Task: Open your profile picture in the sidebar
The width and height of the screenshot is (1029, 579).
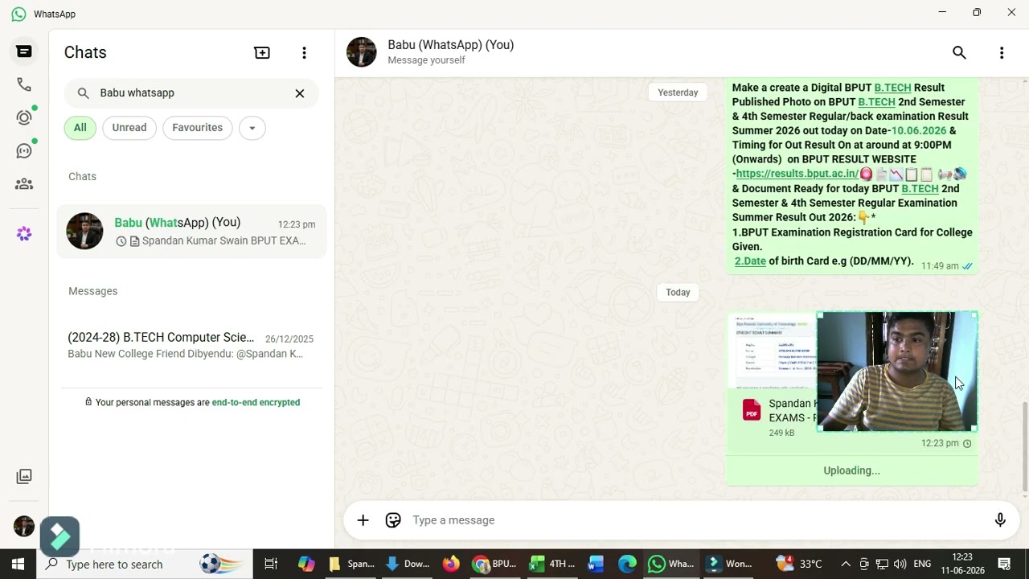Action: 24,526
